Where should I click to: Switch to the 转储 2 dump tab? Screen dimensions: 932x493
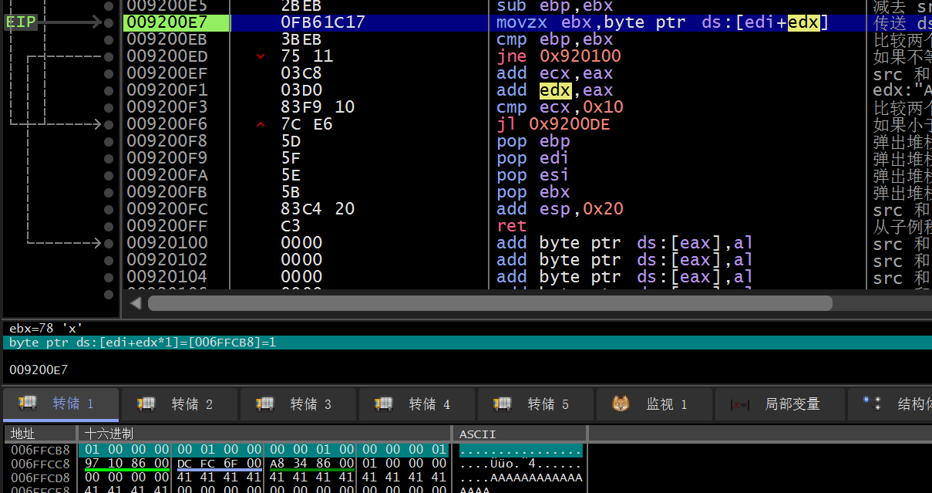point(180,404)
